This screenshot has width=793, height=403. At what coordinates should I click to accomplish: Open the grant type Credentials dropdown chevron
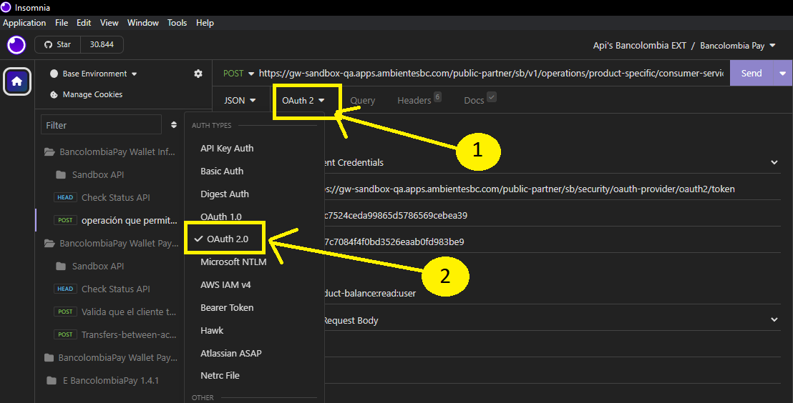tap(774, 162)
